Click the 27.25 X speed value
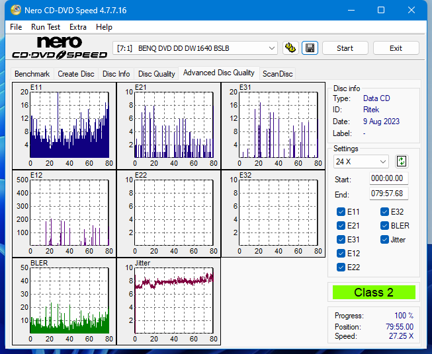The width and height of the screenshot is (432, 354). pyautogui.click(x=401, y=336)
